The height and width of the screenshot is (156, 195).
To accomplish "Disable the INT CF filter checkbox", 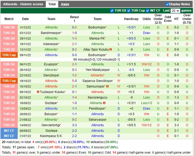I will [x=148, y=11].
